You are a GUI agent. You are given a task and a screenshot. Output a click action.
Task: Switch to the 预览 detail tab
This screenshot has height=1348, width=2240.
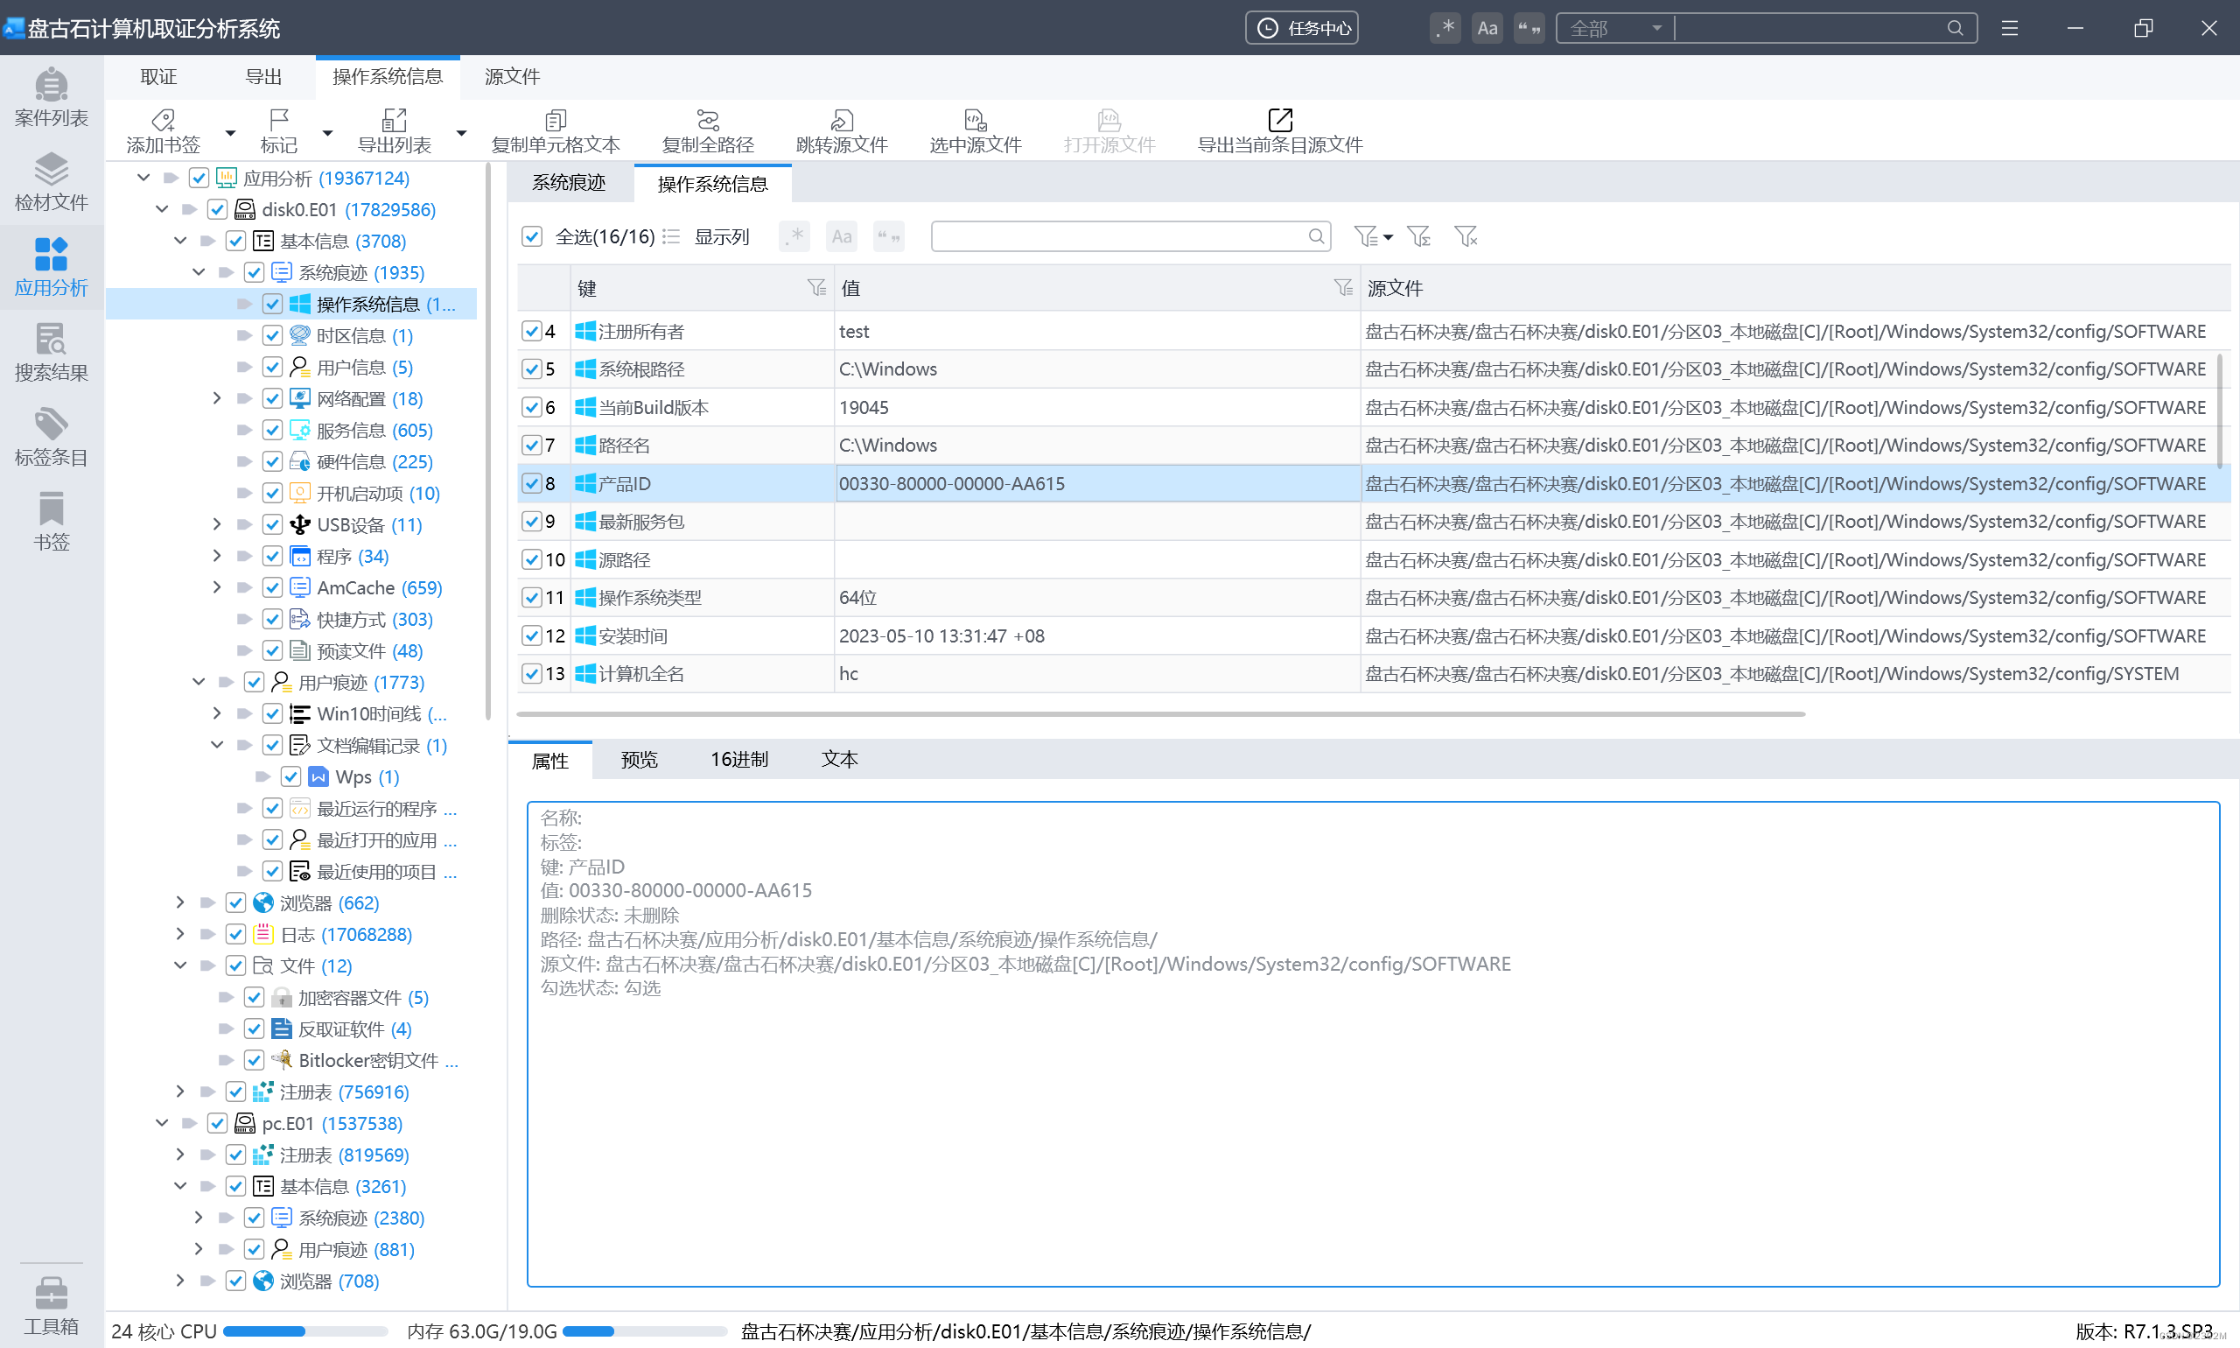[x=639, y=760]
